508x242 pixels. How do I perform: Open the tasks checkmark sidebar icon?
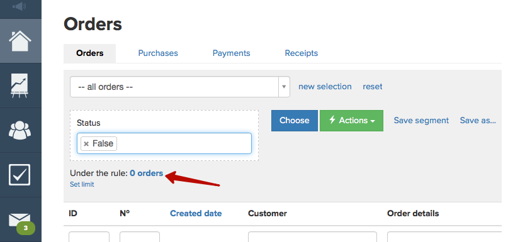coord(20,175)
